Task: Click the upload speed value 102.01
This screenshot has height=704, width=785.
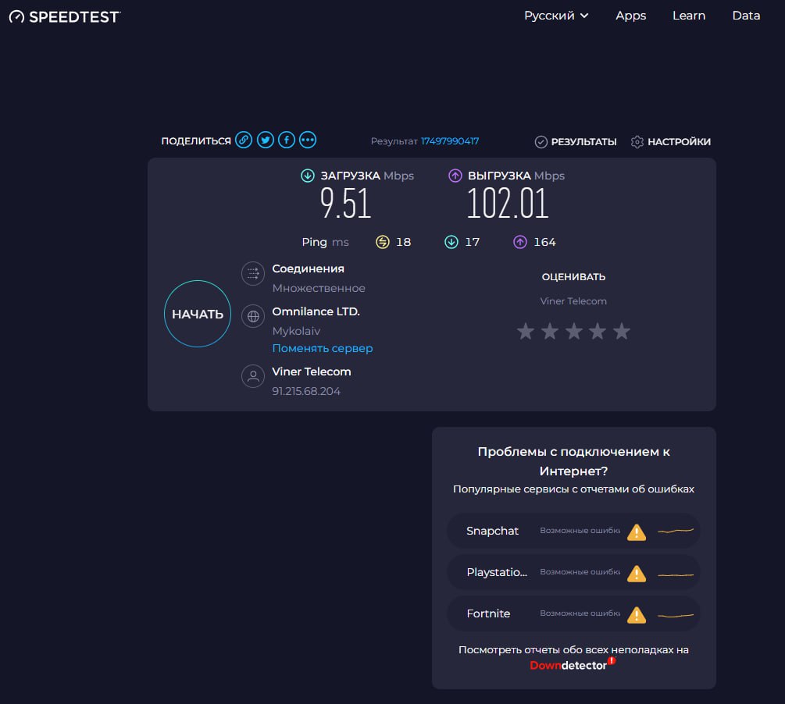Action: [508, 203]
